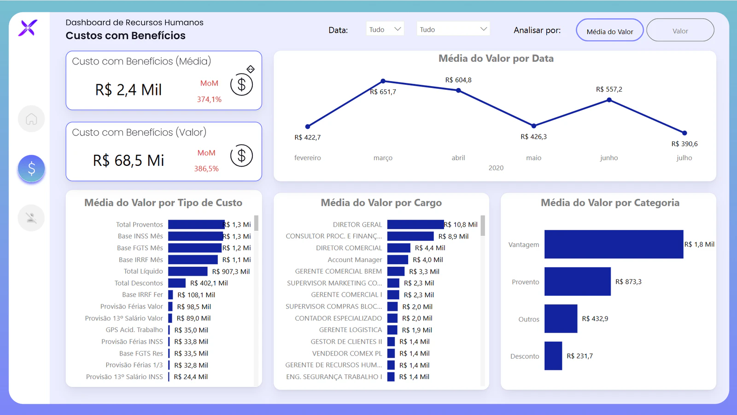
Task: Open the first Data dropdown showing Tudo
Action: (x=385, y=29)
